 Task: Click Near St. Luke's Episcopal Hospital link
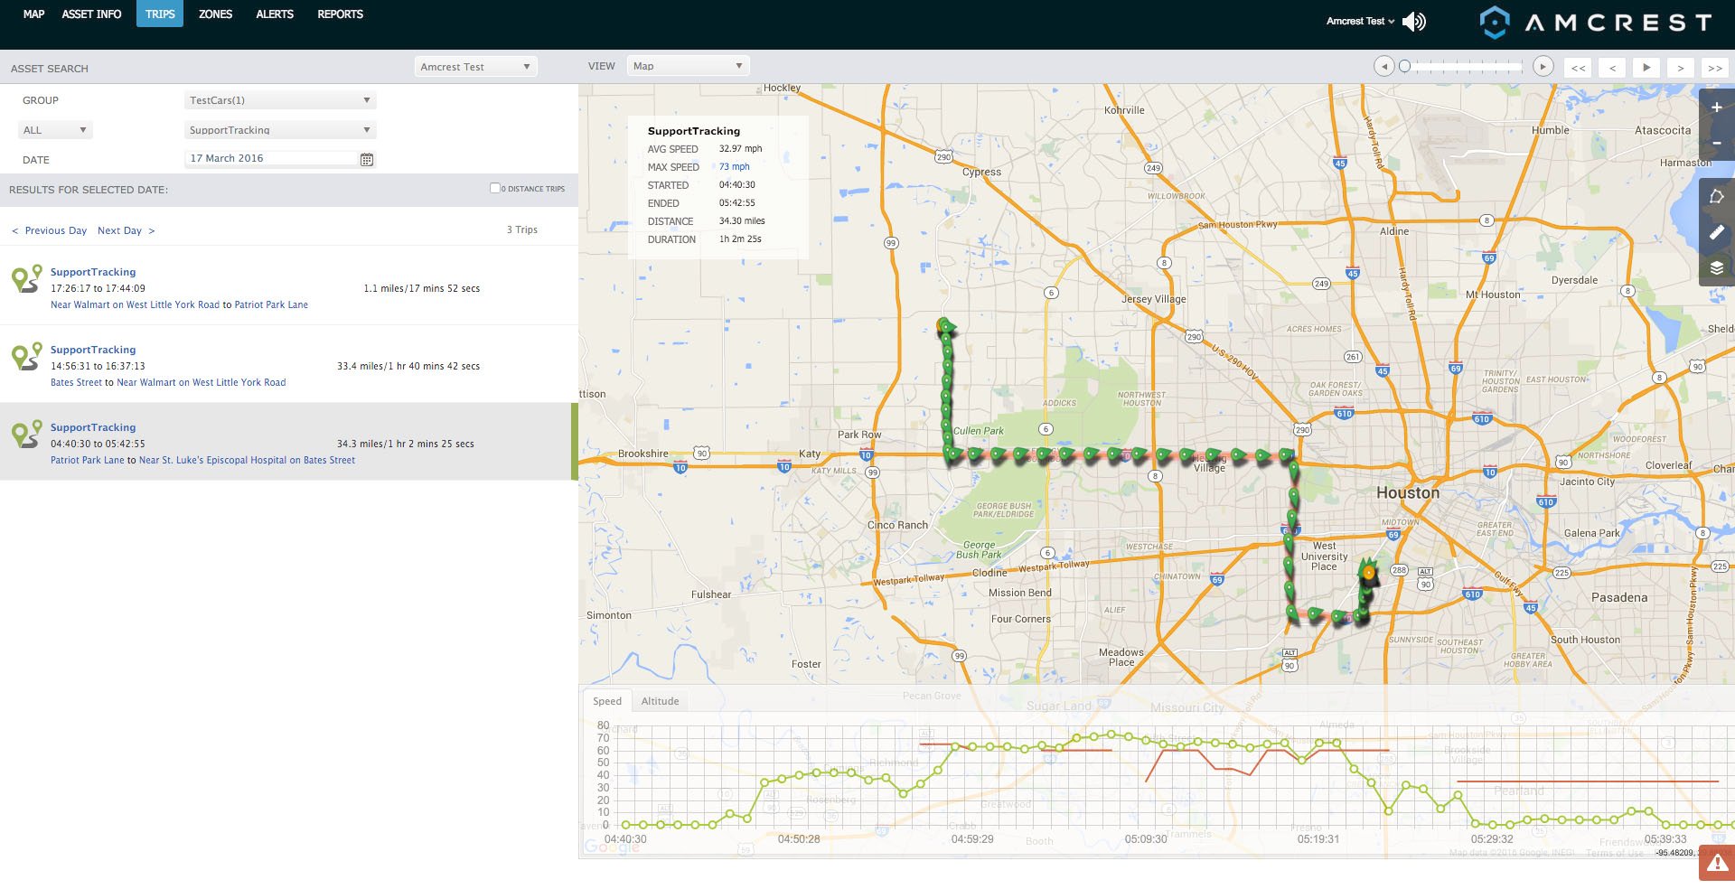(x=247, y=461)
